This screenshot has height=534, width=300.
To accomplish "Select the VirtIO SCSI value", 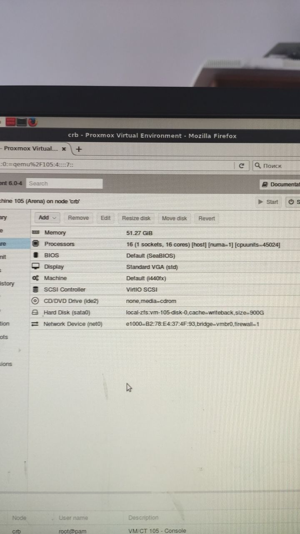I will point(142,290).
